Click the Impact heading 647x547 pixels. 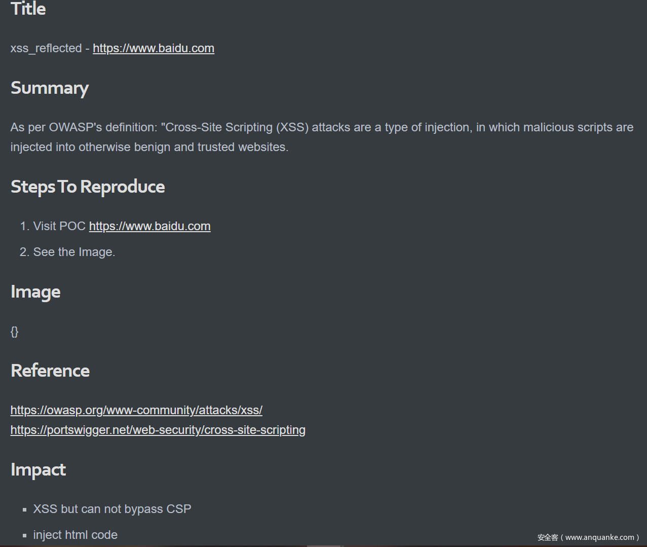tap(38, 470)
